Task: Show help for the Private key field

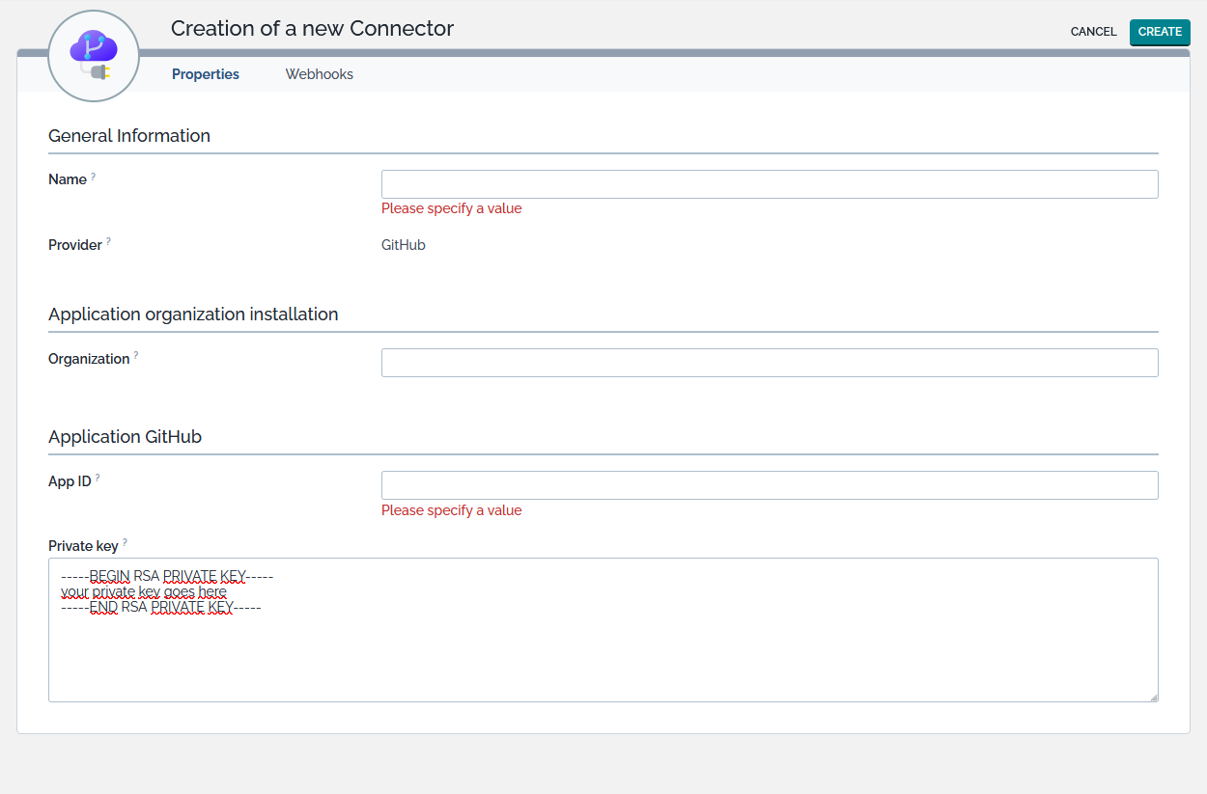Action: [x=125, y=543]
